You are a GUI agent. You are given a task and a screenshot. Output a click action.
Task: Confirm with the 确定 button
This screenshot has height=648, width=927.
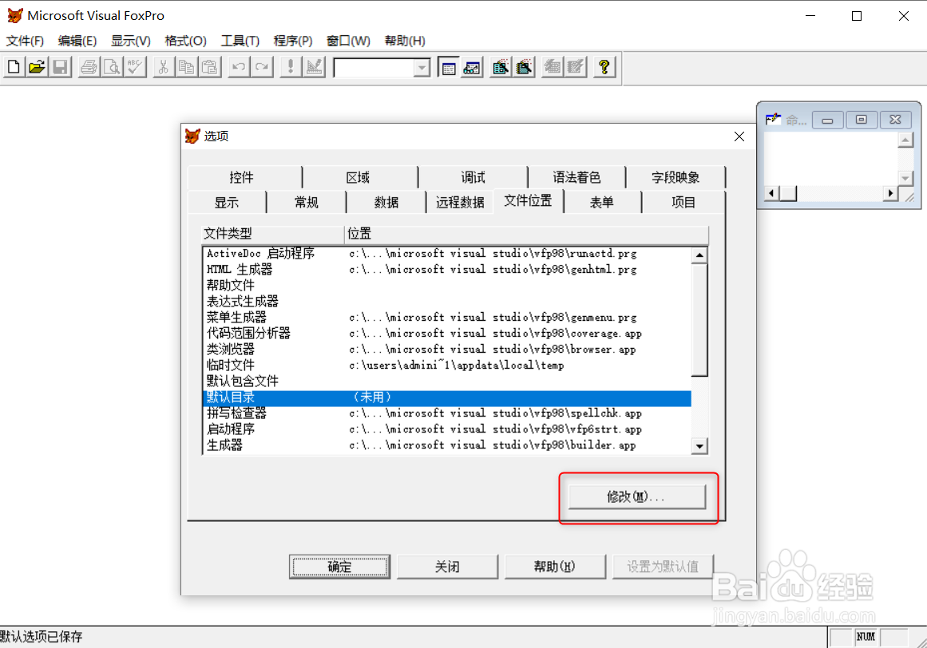pos(339,567)
